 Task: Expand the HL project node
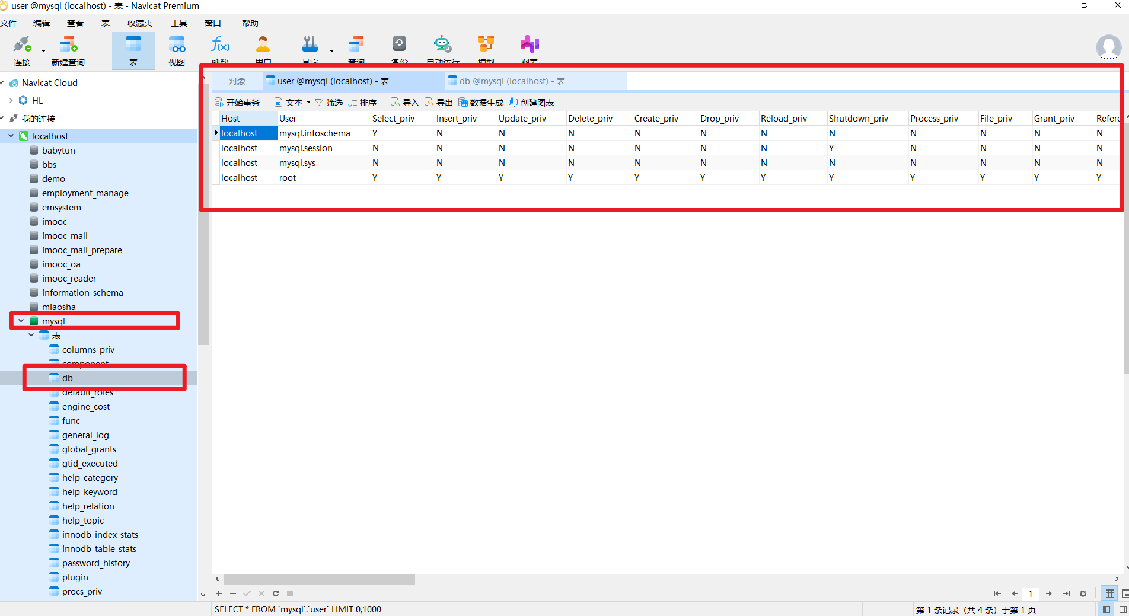11,101
